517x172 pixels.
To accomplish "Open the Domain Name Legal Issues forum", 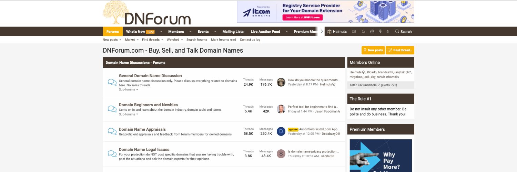I will [x=144, y=150].
